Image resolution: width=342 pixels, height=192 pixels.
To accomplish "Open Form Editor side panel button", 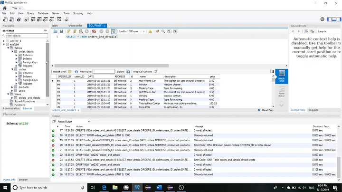I will (282, 91).
